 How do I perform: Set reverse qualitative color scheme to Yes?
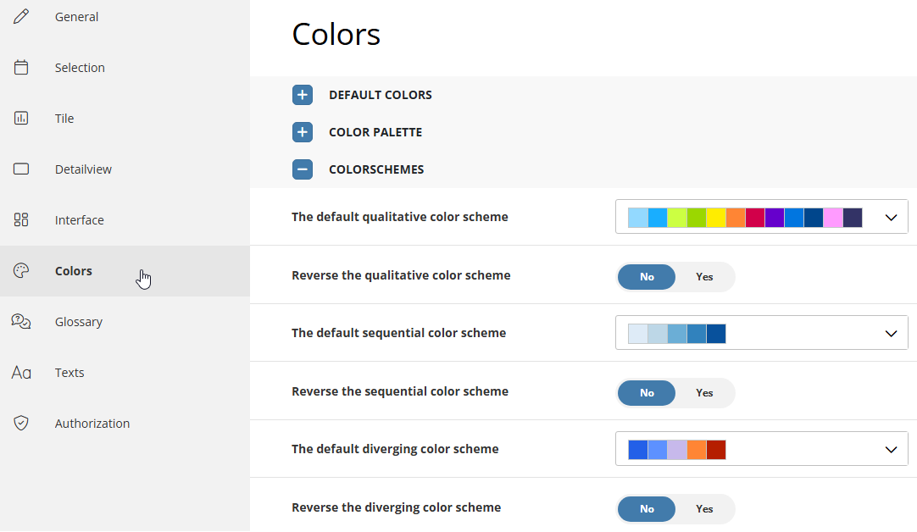(x=704, y=277)
